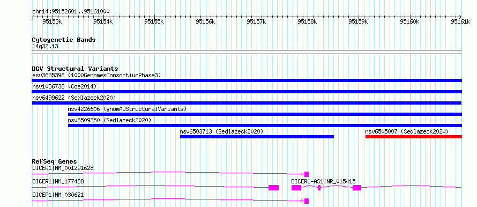The width and height of the screenshot is (477, 207).
Task: Select the nsv1036738 (Coe2014) variant label
Action: pyautogui.click(x=64, y=86)
